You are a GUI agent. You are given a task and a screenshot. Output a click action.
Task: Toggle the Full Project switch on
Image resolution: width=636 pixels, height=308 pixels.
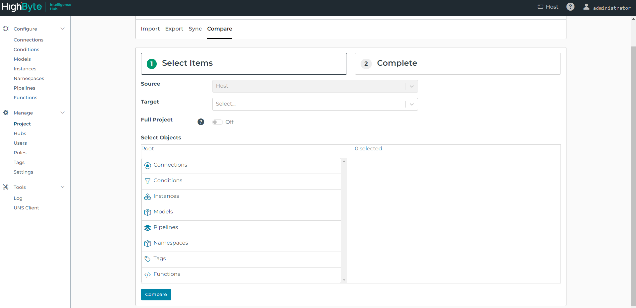pos(218,122)
